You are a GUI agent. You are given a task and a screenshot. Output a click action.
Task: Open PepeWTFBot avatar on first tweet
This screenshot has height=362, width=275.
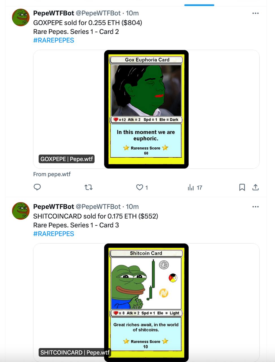(x=21, y=17)
